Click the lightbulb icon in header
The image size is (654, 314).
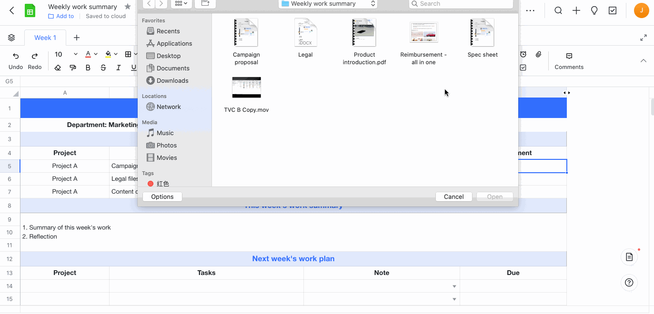(x=594, y=10)
